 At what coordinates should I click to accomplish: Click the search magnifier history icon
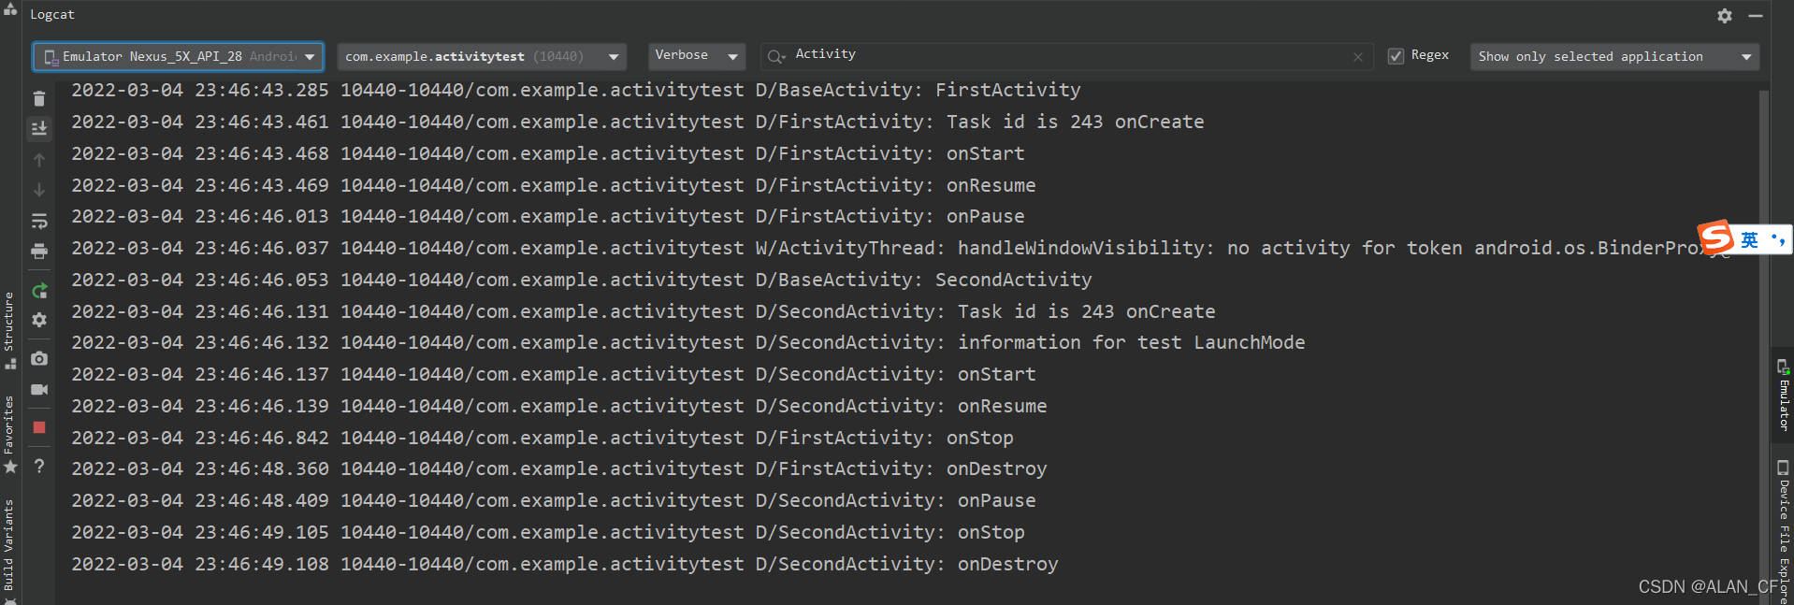[775, 57]
